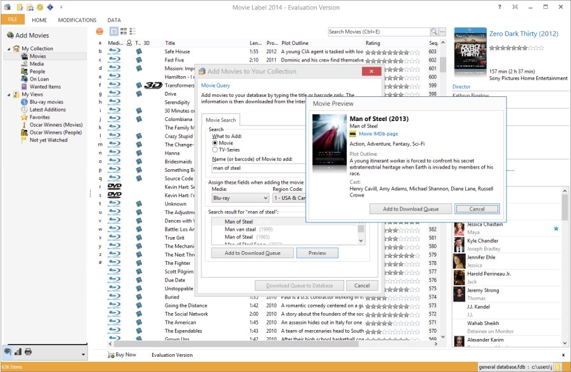Click the blue diamond info icon

coord(50,7)
